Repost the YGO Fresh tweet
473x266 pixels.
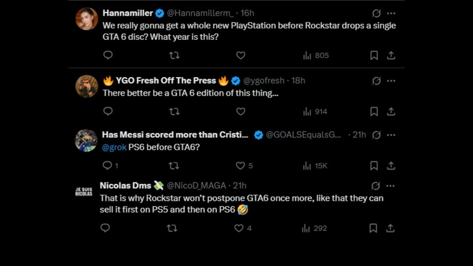click(x=174, y=111)
